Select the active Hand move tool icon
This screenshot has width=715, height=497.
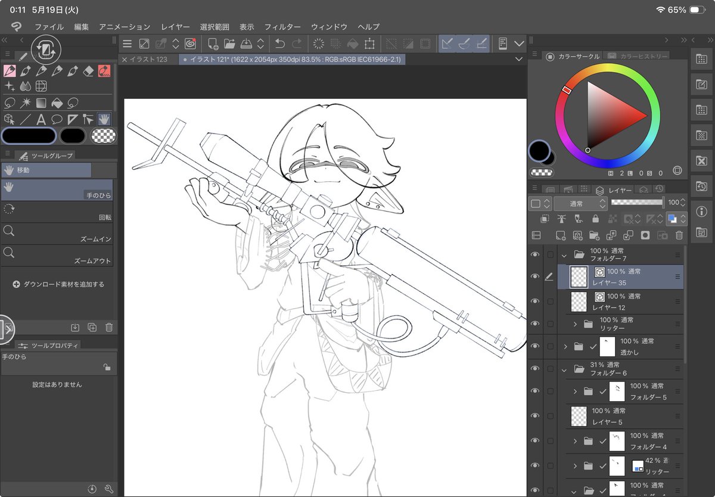coord(104,119)
